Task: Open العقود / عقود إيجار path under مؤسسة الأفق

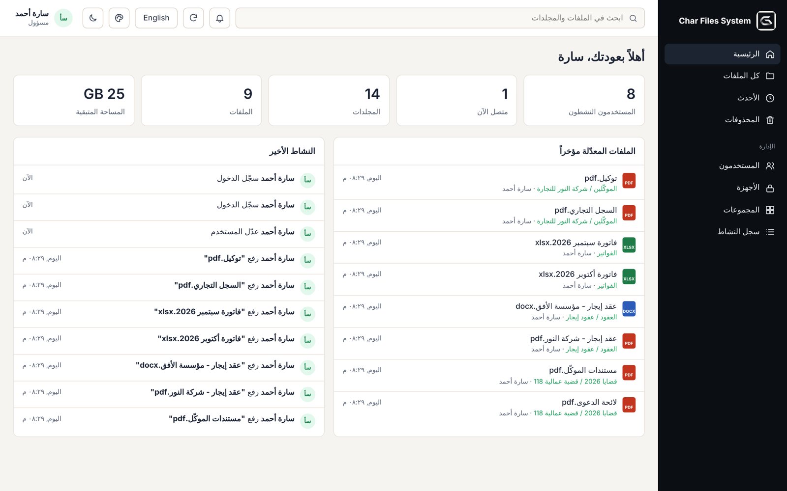Action: (x=591, y=317)
